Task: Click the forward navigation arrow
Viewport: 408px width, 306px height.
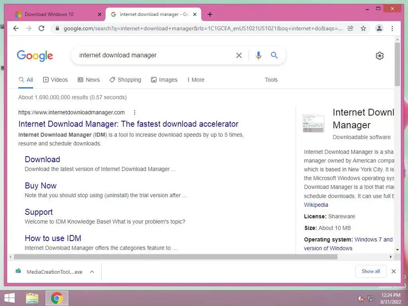Action: point(29,28)
